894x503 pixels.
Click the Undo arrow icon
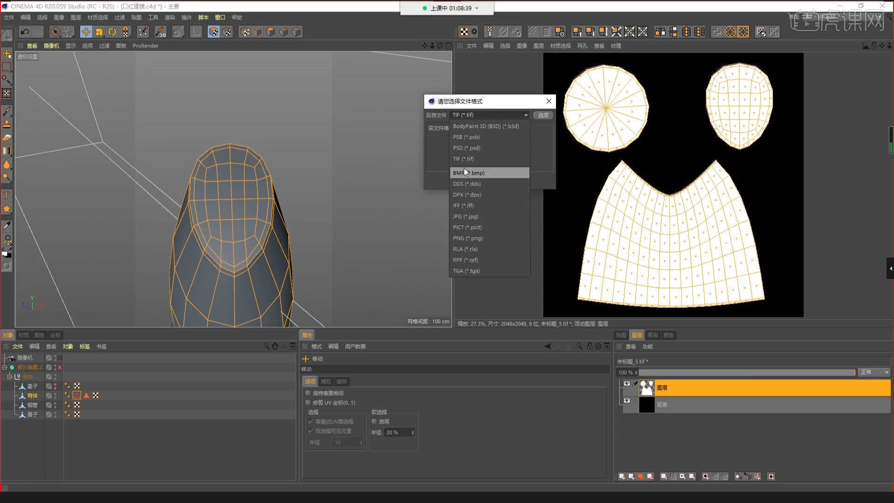25,32
